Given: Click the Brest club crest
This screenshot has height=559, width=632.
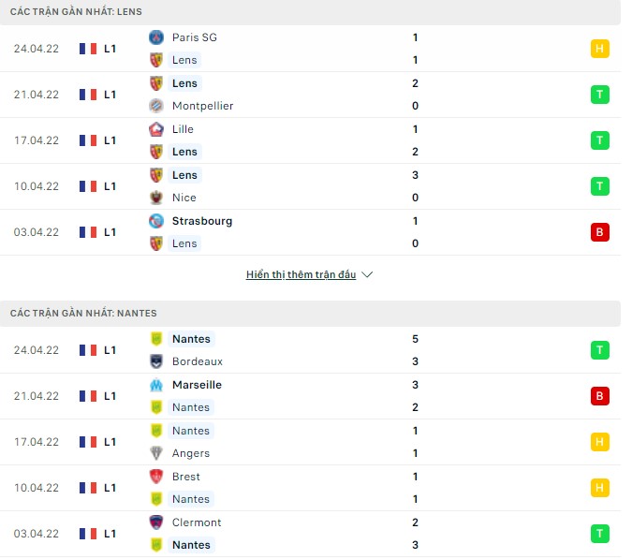Looking at the screenshot, I should coord(156,477).
